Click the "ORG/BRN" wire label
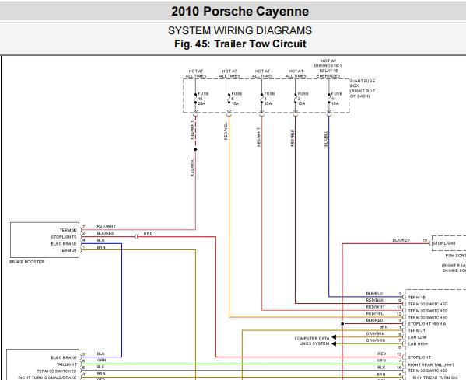The width and height of the screenshot is (466, 380). point(375,333)
